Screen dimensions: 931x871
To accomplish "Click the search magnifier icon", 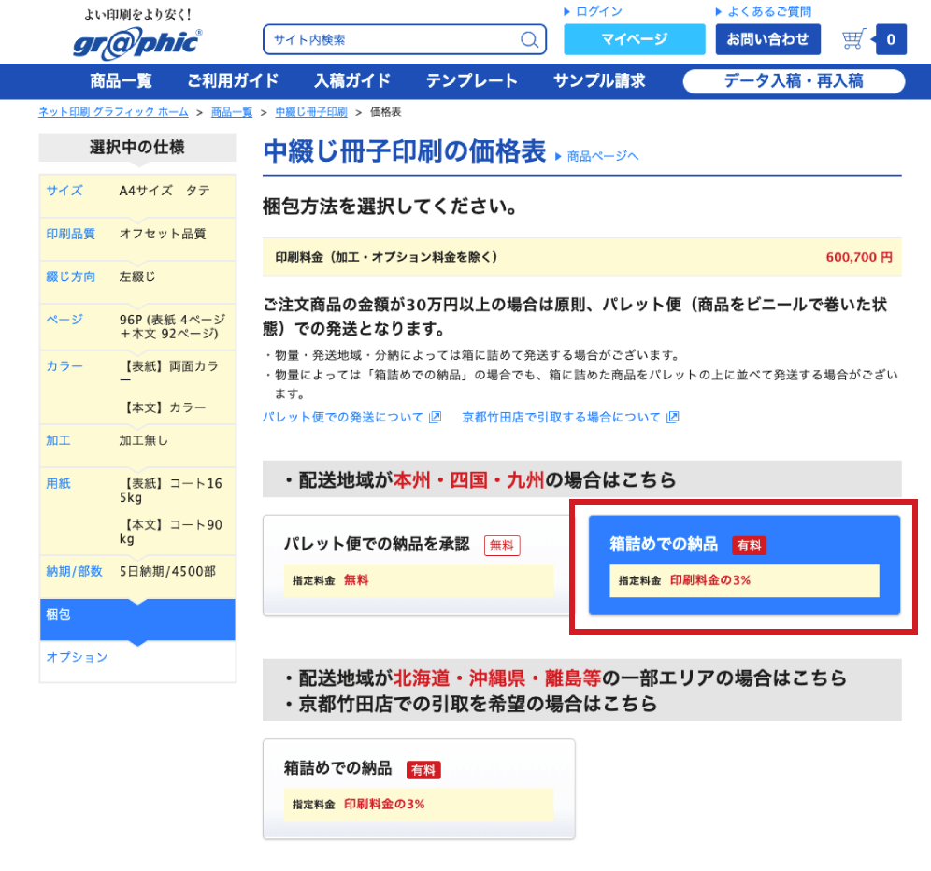I will coord(529,40).
